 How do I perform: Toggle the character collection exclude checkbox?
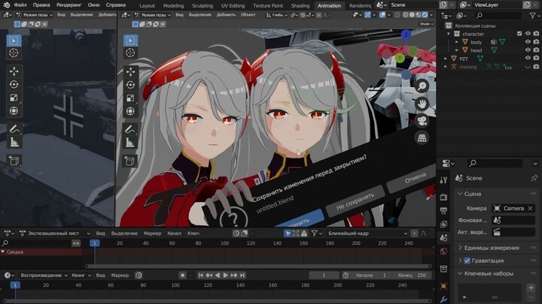[x=519, y=34]
